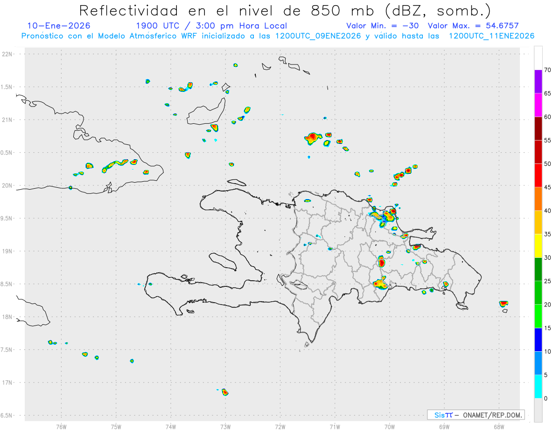The height and width of the screenshot is (433, 560).
Task: Click the "74W" longitude label
Action: [171, 427]
